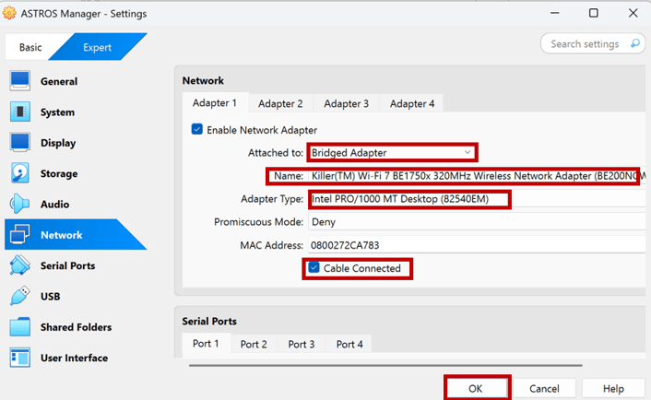Click the Cancel button
This screenshot has width=651, height=400.
click(544, 389)
